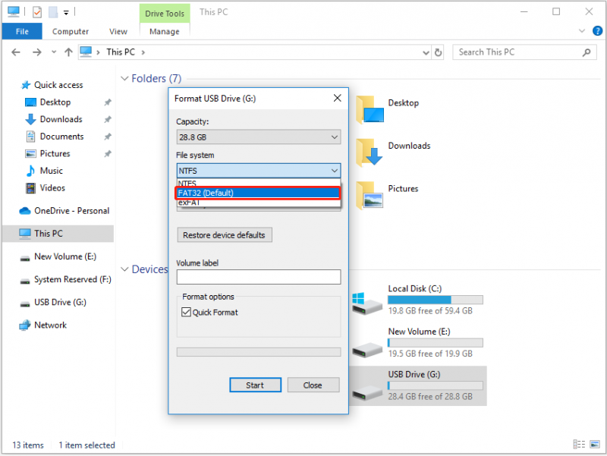Open the Capacity dropdown showing 28.8 GB
The width and height of the screenshot is (607, 456).
click(x=259, y=137)
